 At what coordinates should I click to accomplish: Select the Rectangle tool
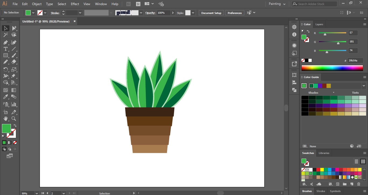5,55
